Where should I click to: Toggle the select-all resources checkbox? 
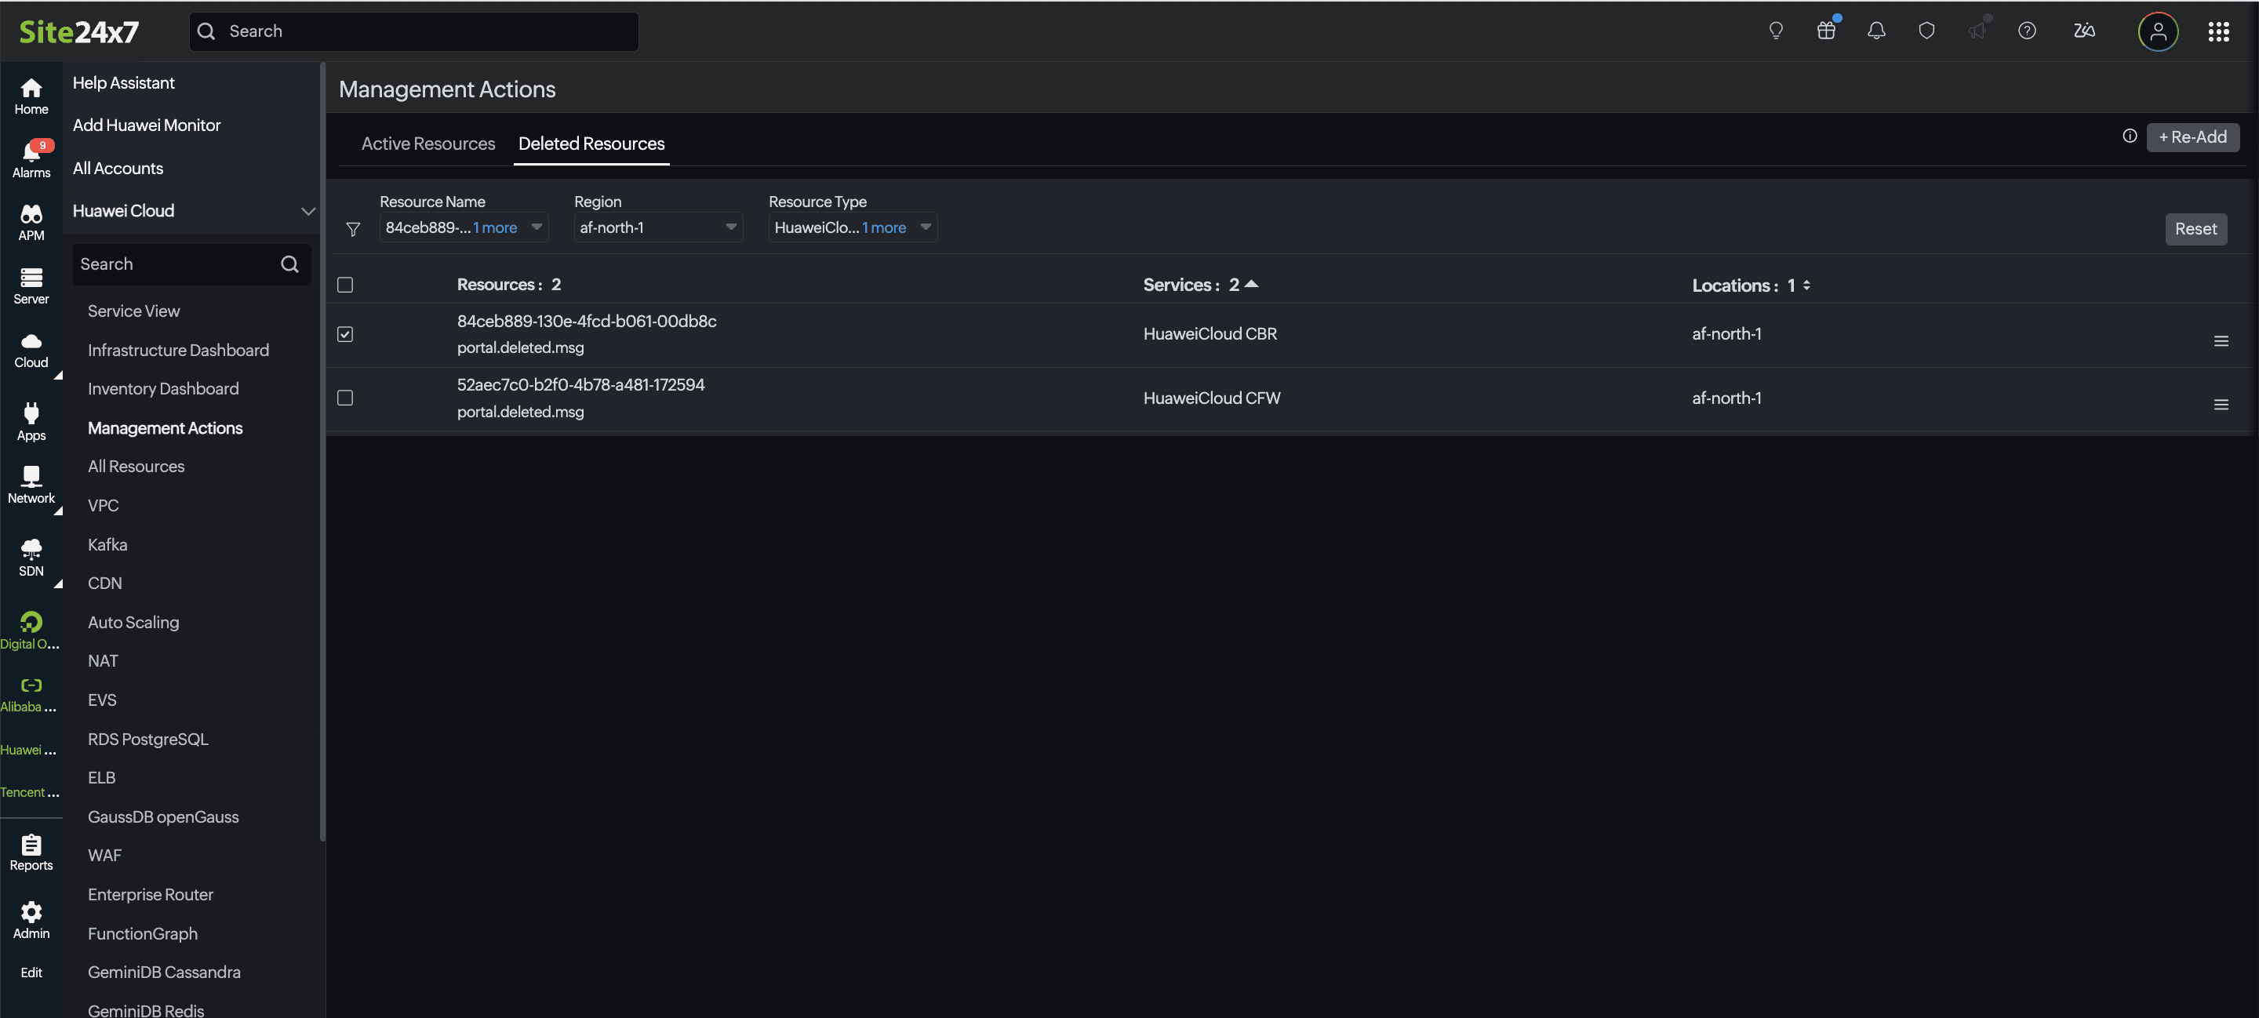(345, 285)
